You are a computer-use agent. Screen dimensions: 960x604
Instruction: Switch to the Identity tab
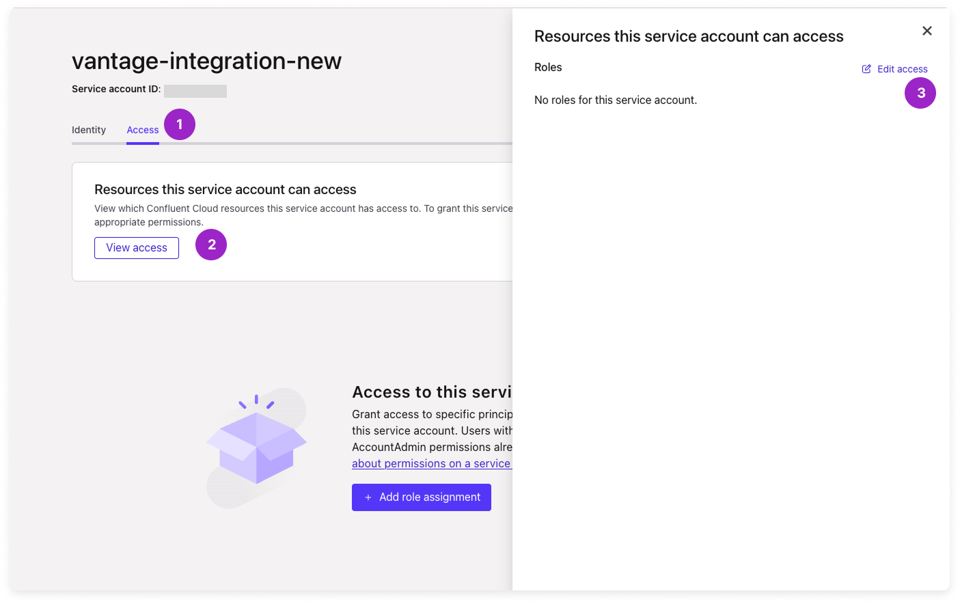point(89,130)
